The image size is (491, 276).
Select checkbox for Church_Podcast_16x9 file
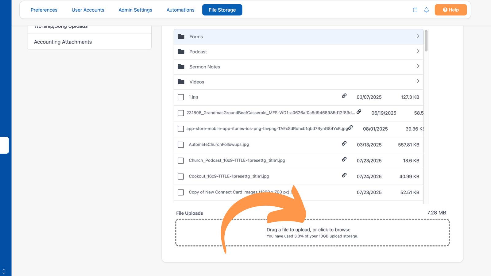pos(181,161)
